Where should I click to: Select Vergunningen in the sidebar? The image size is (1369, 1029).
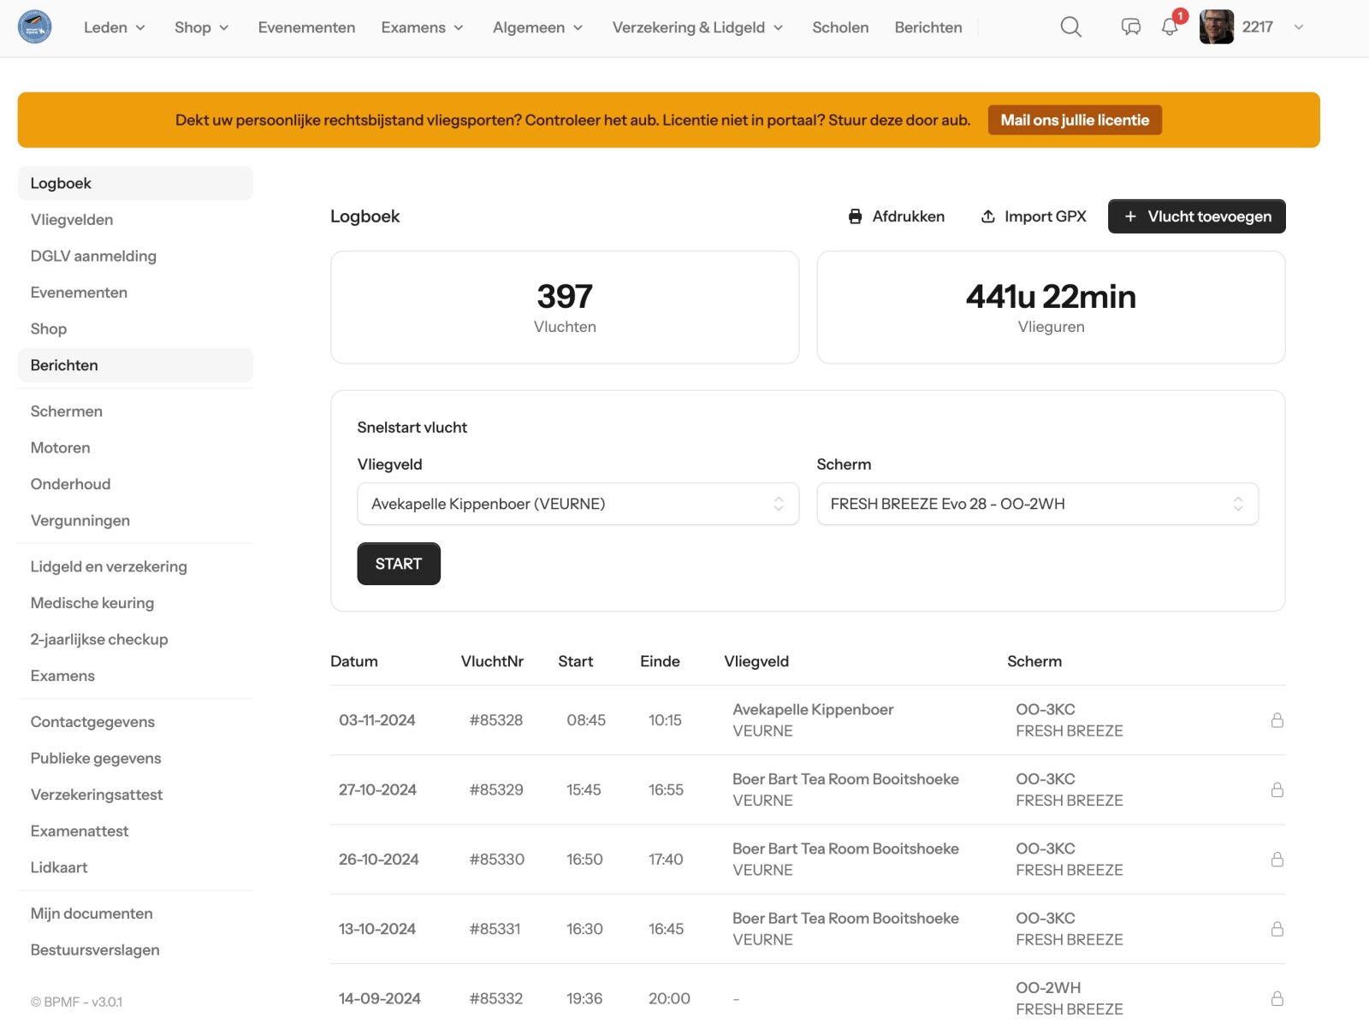135,520
